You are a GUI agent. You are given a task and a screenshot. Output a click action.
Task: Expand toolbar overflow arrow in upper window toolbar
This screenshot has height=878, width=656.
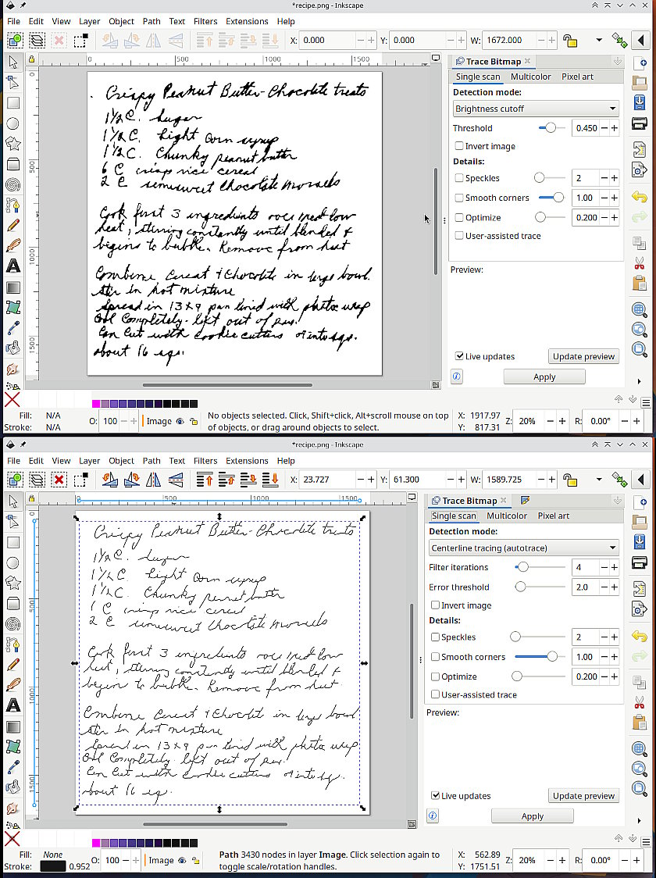coord(599,41)
